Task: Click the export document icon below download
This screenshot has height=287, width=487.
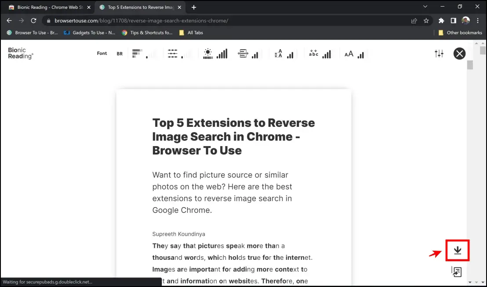Action: [457, 272]
